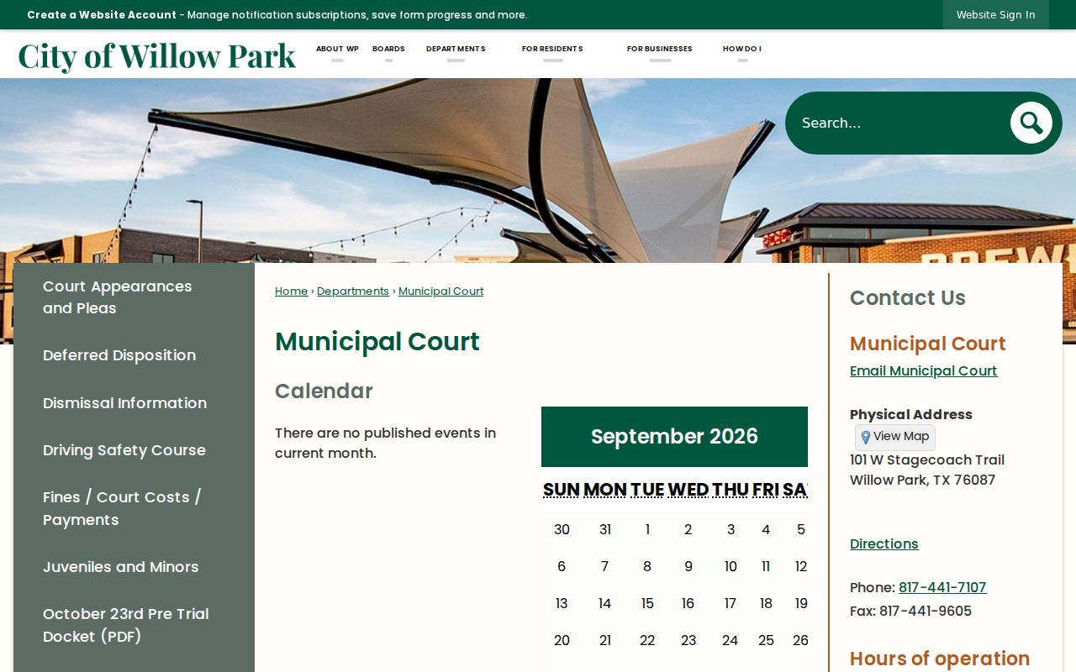Screen dimensions: 1076x672
Task: Open the Directions link
Action: pyautogui.click(x=884, y=543)
